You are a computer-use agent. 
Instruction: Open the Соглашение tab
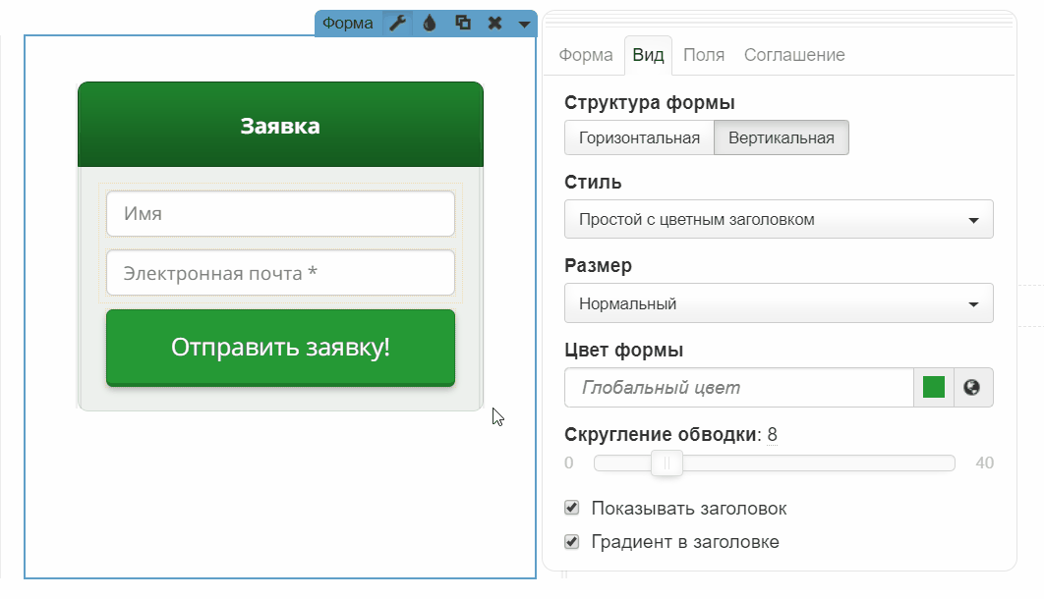pyautogui.click(x=794, y=55)
